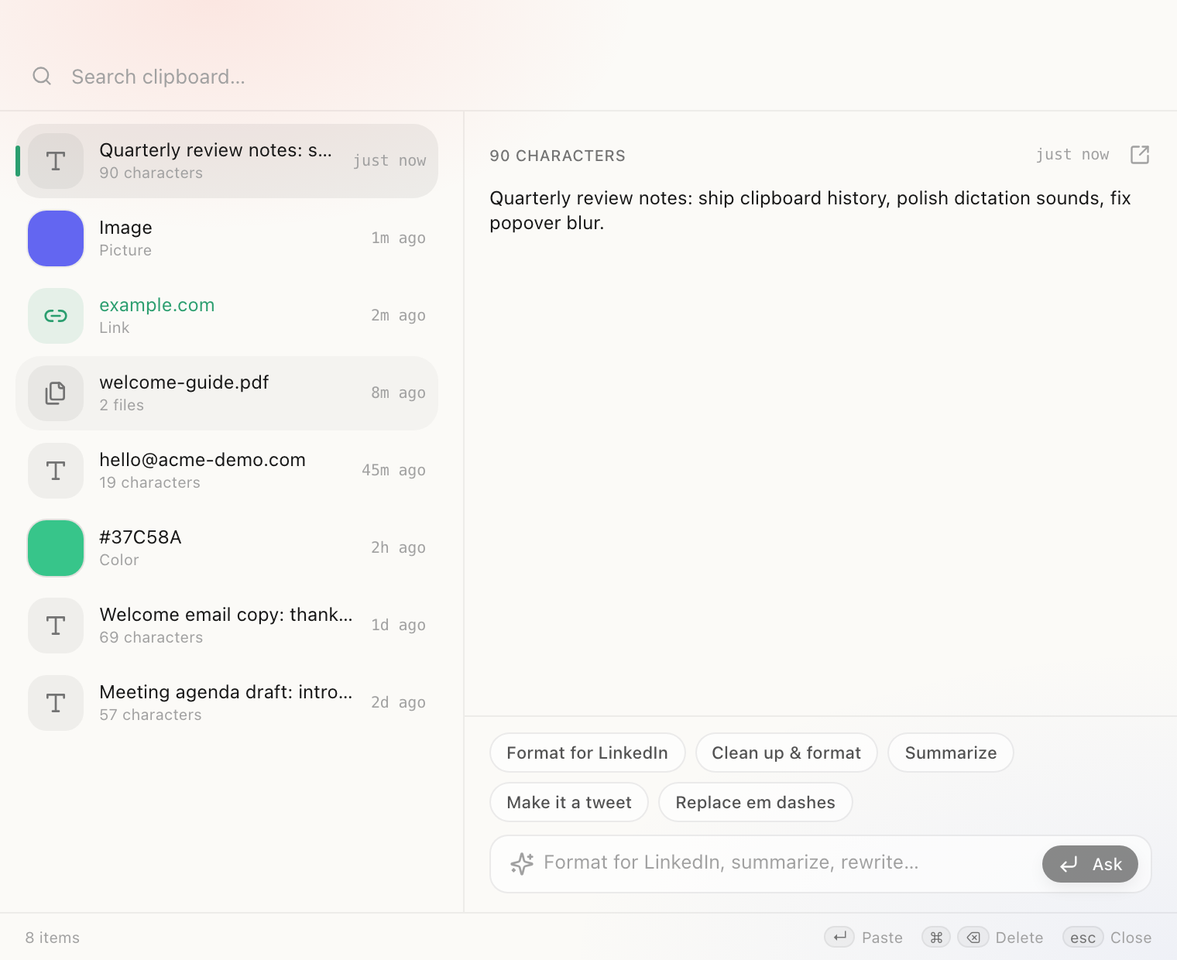Click the 2 files subtitle

pyautogui.click(x=122, y=405)
